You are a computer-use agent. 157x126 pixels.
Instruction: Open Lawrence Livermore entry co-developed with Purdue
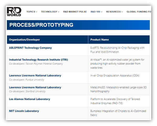point(35,76)
